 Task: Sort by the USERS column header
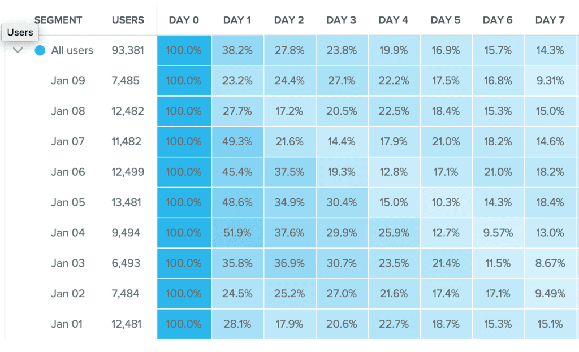pyautogui.click(x=128, y=20)
